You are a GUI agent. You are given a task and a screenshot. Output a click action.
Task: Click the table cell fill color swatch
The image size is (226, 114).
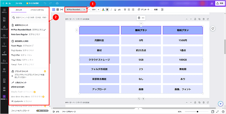pos(54,10)
